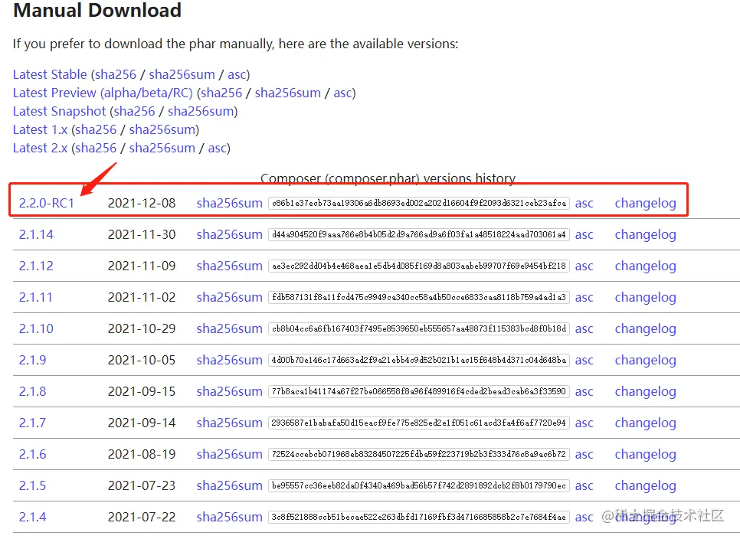Viewport: 740px width, 539px height.
Task: Open the Latest Preview (alpha/beta/RC) link
Action: coord(103,93)
